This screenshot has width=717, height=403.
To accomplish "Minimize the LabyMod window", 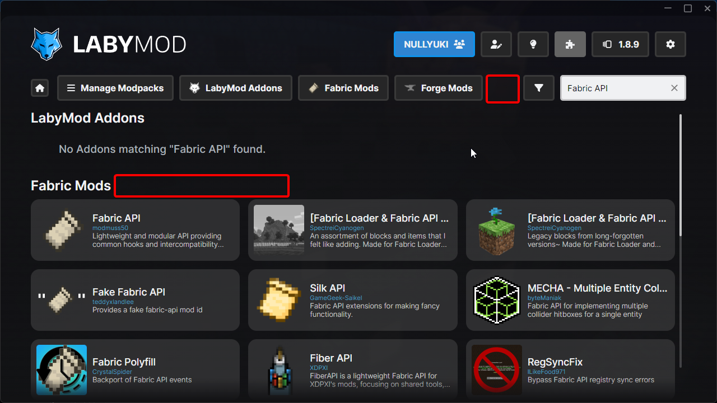I will [x=668, y=8].
